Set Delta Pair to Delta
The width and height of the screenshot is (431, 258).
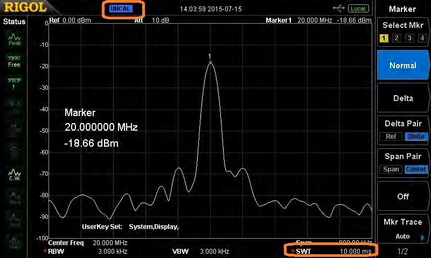[x=416, y=137]
